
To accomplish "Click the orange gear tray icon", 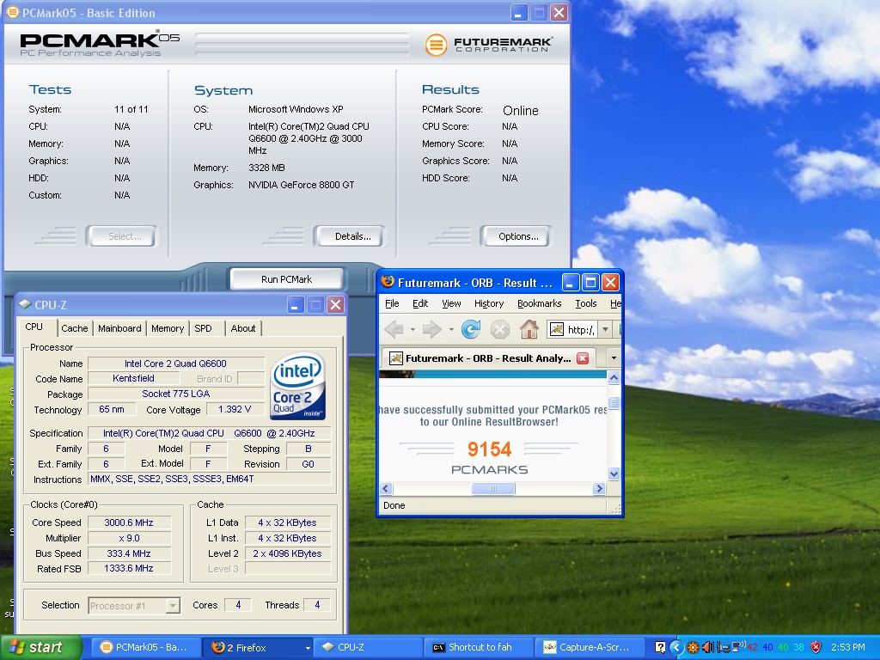I will point(694,647).
